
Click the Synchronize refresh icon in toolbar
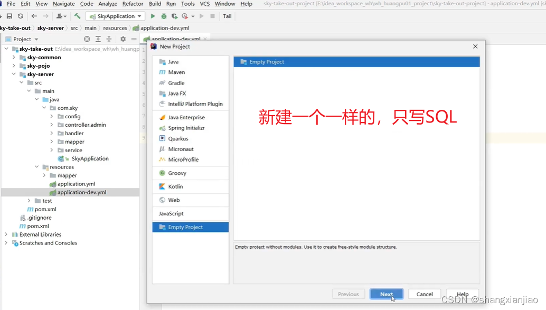click(21, 16)
